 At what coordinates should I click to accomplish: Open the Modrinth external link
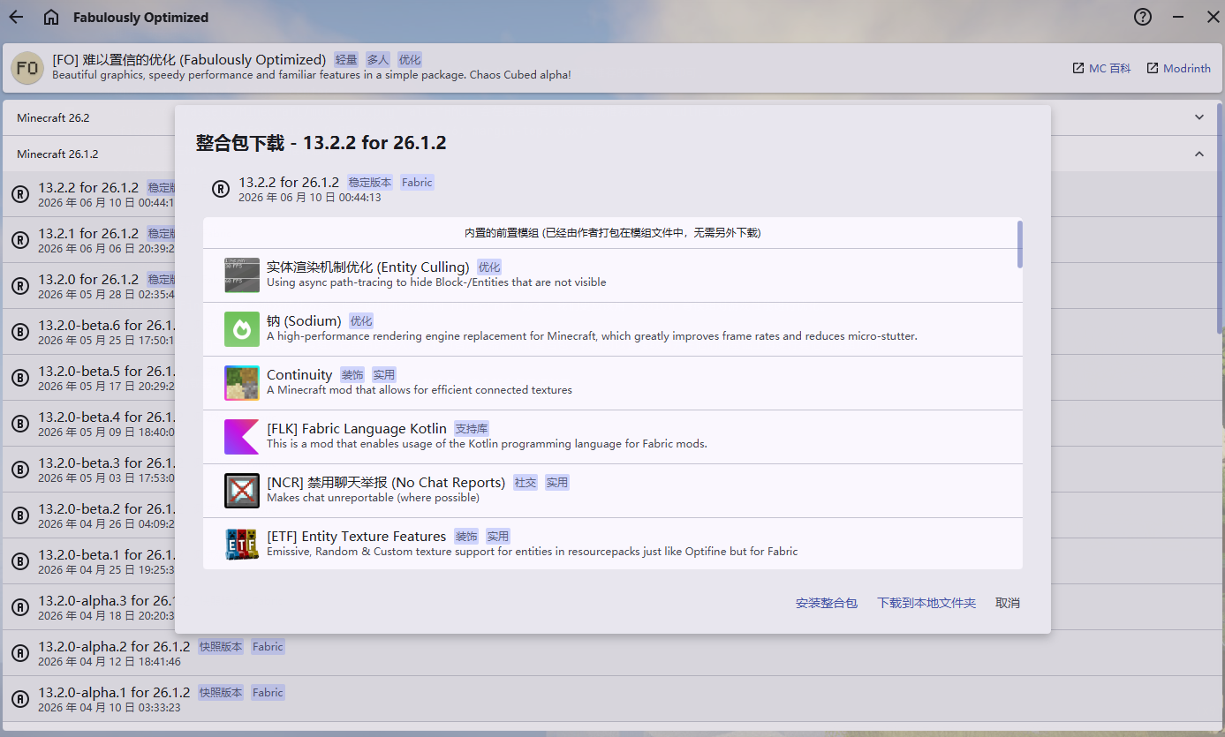[1178, 68]
